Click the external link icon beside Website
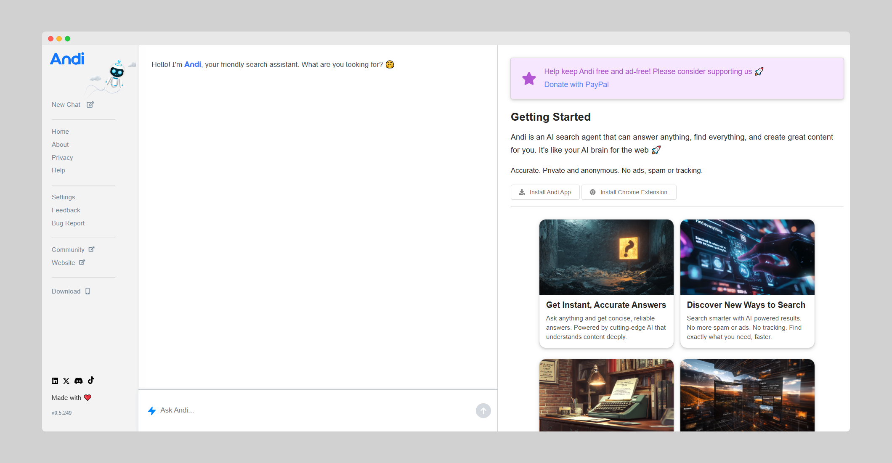892x463 pixels. 82,262
